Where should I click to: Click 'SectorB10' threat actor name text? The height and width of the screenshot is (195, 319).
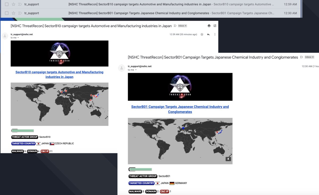(x=45, y=137)
